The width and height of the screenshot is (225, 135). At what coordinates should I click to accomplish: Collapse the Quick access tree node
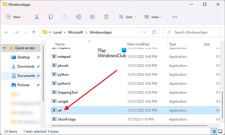point(4,48)
